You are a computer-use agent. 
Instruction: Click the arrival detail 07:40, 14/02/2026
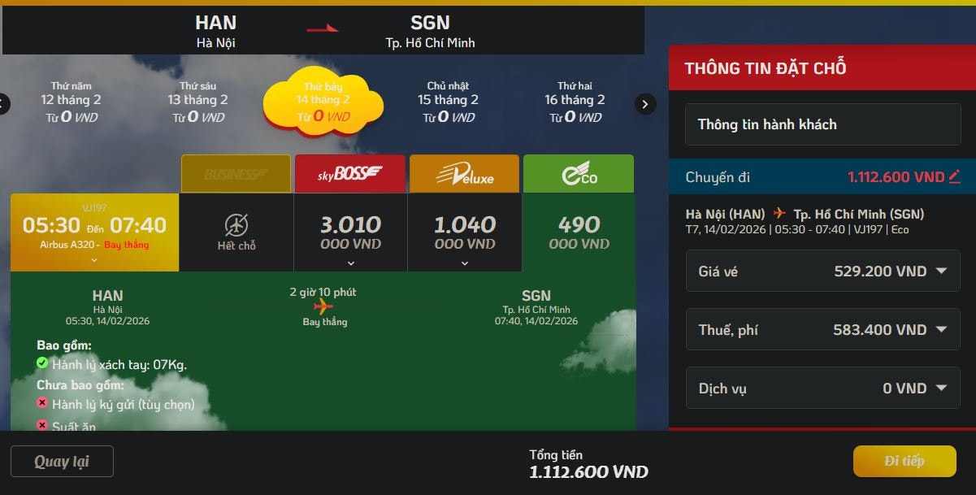pyautogui.click(x=536, y=321)
